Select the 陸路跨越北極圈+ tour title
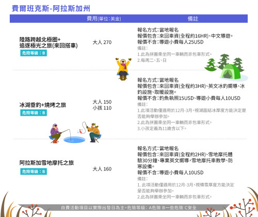 (x=40, y=39)
